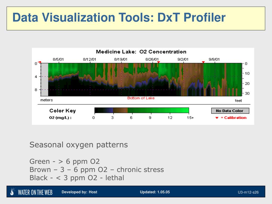The image size is (272, 204).
Task: Select the 9/2/01 date label
Action: 183,59
